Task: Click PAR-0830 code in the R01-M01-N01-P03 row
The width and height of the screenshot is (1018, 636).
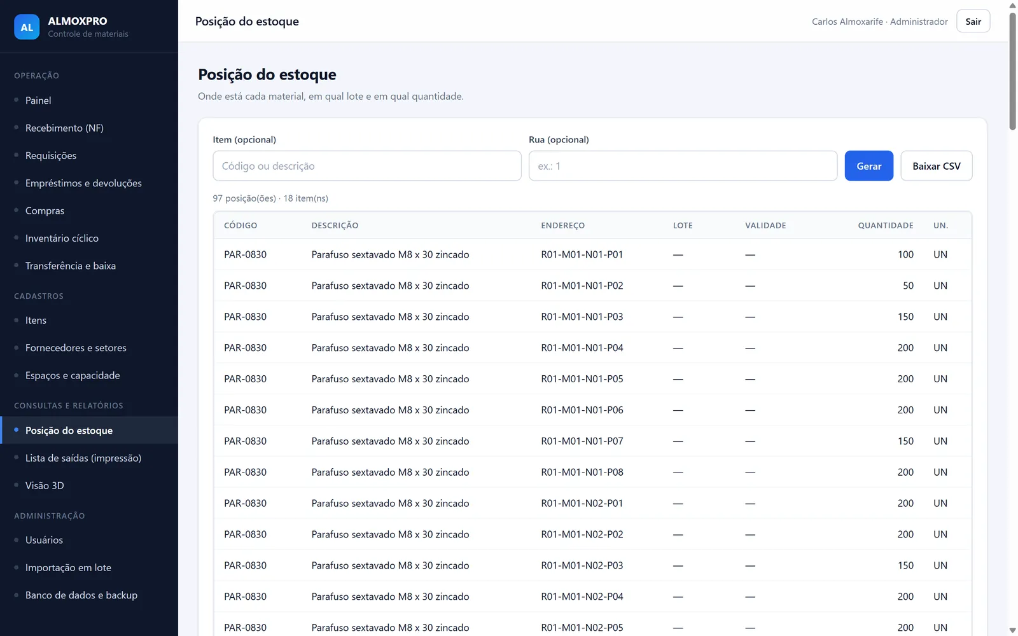Action: (245, 317)
